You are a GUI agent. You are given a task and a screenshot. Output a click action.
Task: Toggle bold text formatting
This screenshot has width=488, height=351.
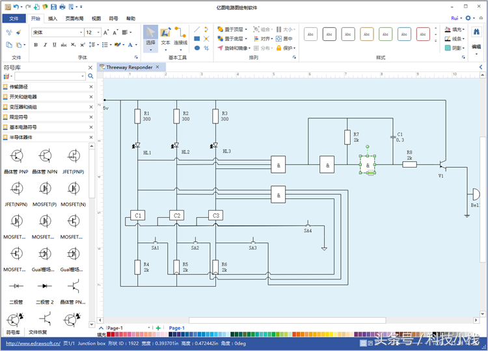coord(36,45)
